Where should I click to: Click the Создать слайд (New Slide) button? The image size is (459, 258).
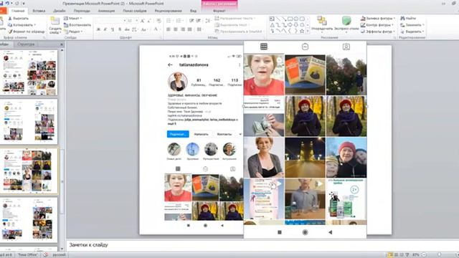[x=55, y=25]
